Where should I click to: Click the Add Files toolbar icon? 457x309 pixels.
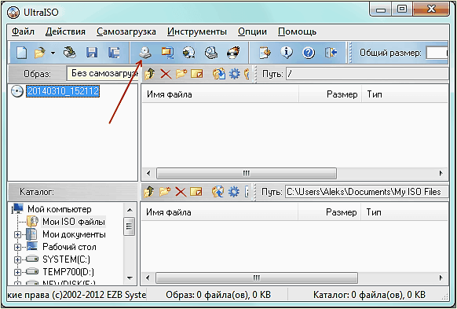(x=265, y=53)
